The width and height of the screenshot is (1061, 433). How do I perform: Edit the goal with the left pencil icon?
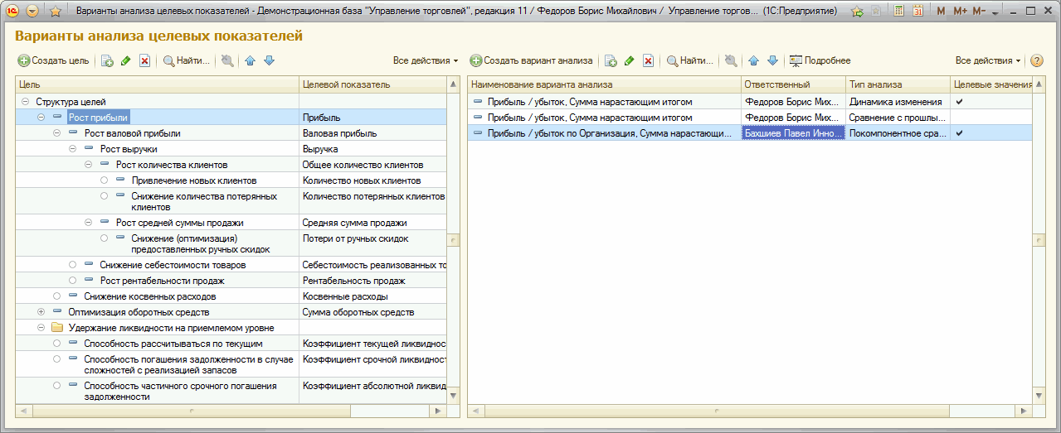click(125, 60)
